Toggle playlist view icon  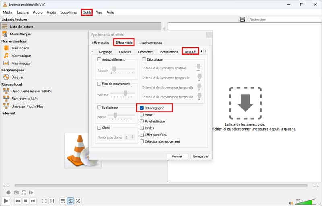pyautogui.click(x=63, y=201)
